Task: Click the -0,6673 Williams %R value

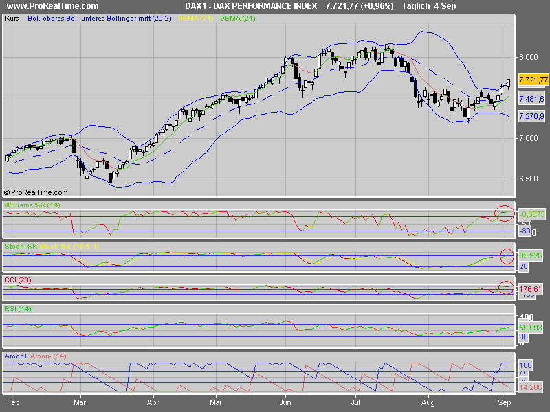Action: [532, 214]
